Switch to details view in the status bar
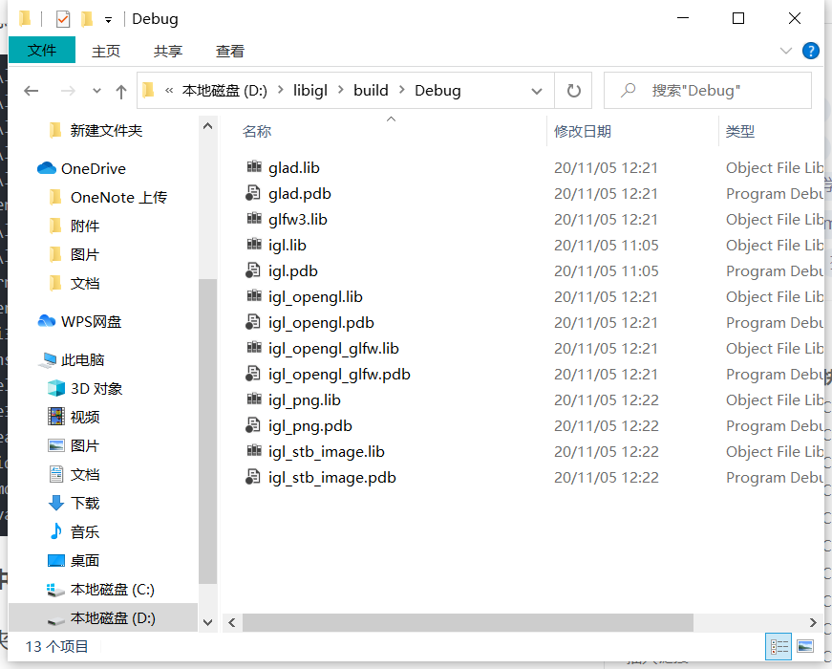Image resolution: width=832 pixels, height=669 pixels. point(779,646)
